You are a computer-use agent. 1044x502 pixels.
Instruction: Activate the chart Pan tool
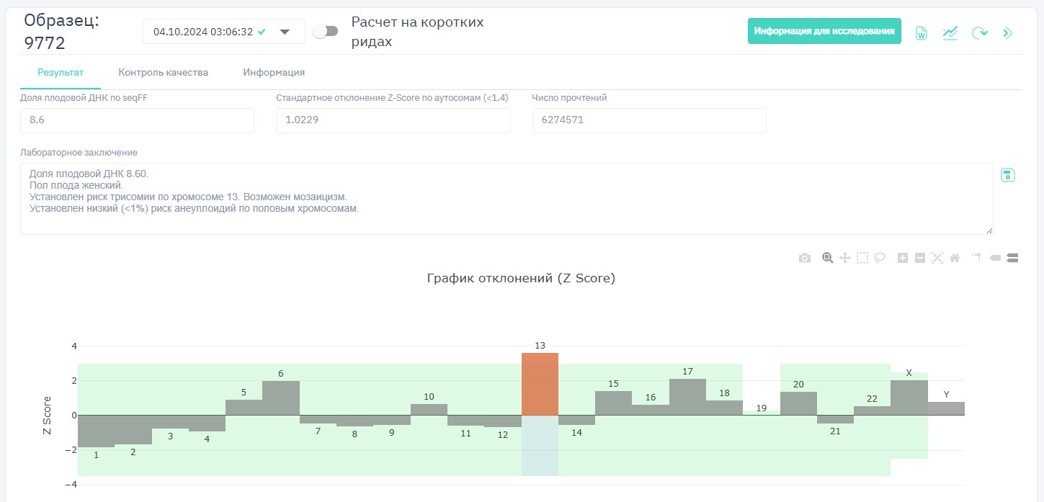(845, 258)
